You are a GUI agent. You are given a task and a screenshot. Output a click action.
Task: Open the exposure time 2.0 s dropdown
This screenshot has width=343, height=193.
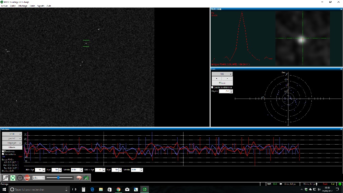[38, 178]
